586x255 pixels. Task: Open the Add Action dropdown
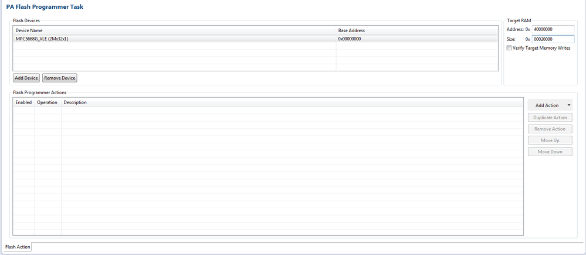550,105
